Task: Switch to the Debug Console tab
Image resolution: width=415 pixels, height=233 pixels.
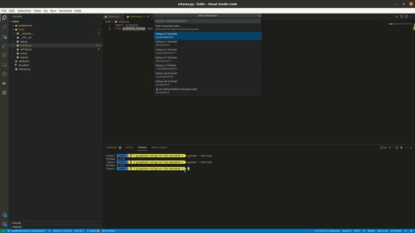Action: (x=160, y=148)
